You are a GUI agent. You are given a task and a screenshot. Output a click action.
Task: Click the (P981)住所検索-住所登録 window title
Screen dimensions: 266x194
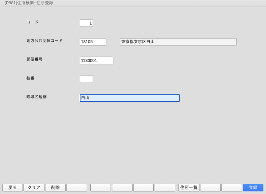[x=29, y=3]
